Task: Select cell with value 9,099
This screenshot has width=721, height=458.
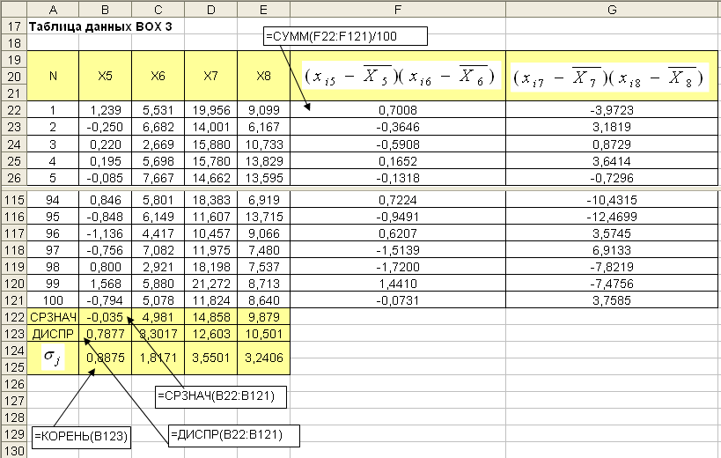Action: pyautogui.click(x=263, y=110)
